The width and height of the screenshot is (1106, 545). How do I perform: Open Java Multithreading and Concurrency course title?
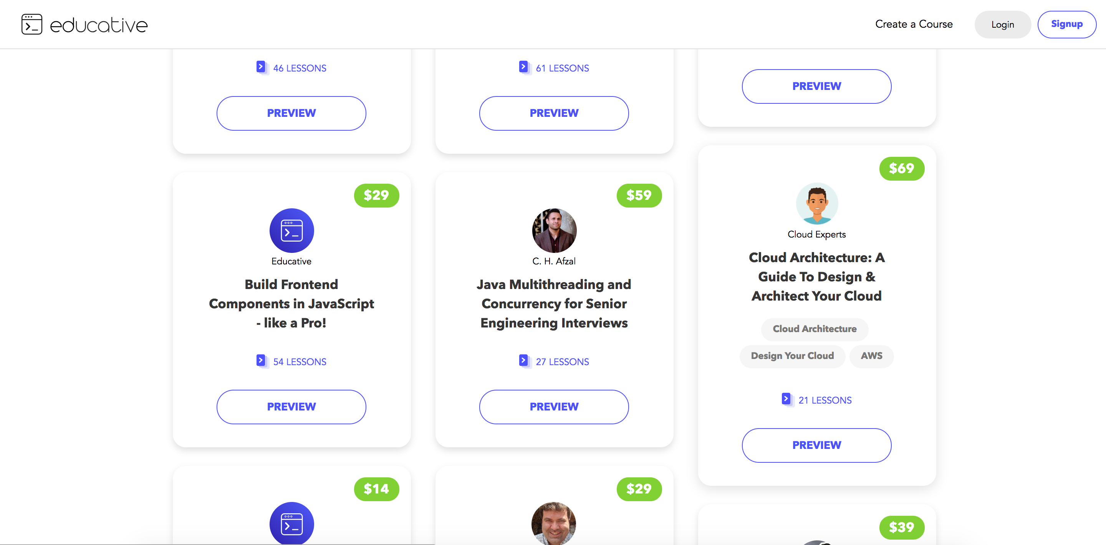554,304
